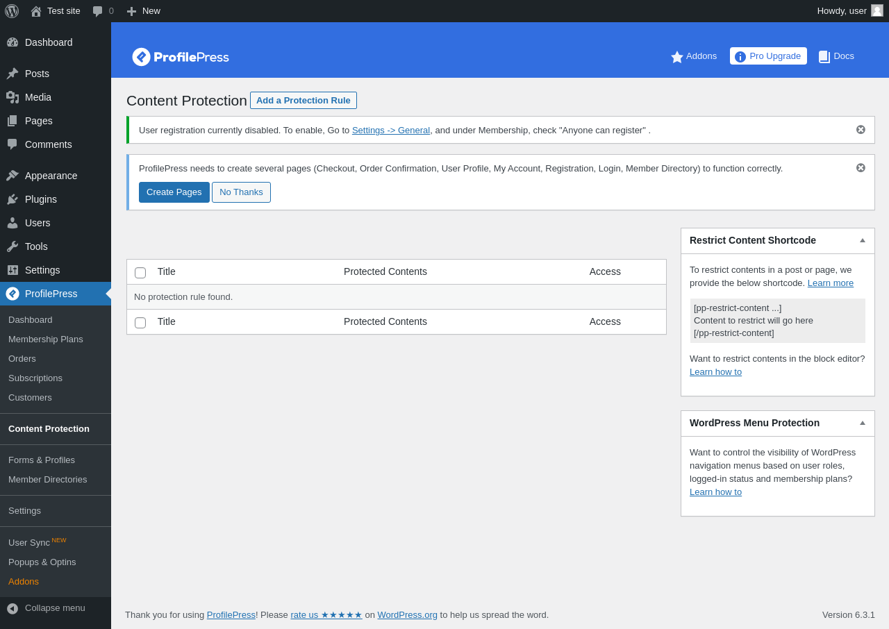889x629 pixels.
Task: Click the Pages icon in sidebar
Action: (x=13, y=121)
